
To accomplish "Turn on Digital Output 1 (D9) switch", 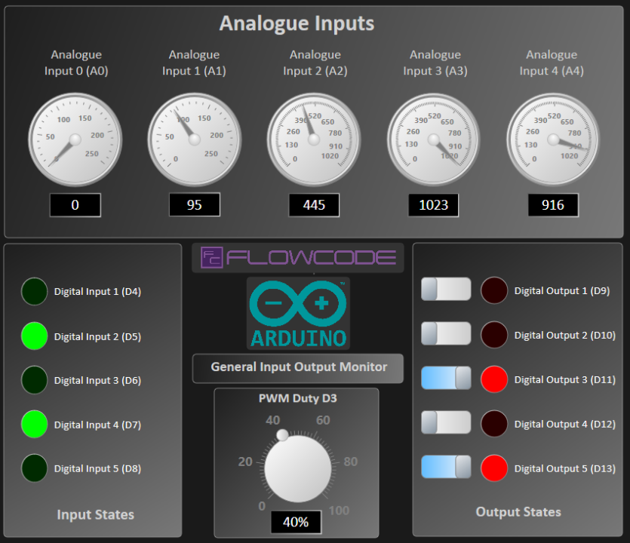I will (x=446, y=290).
